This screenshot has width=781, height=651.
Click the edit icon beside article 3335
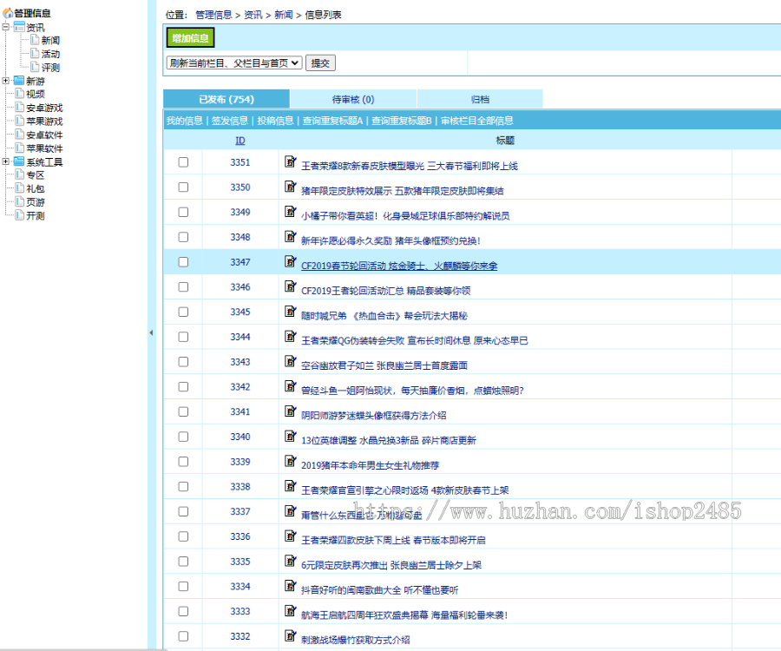pos(291,561)
